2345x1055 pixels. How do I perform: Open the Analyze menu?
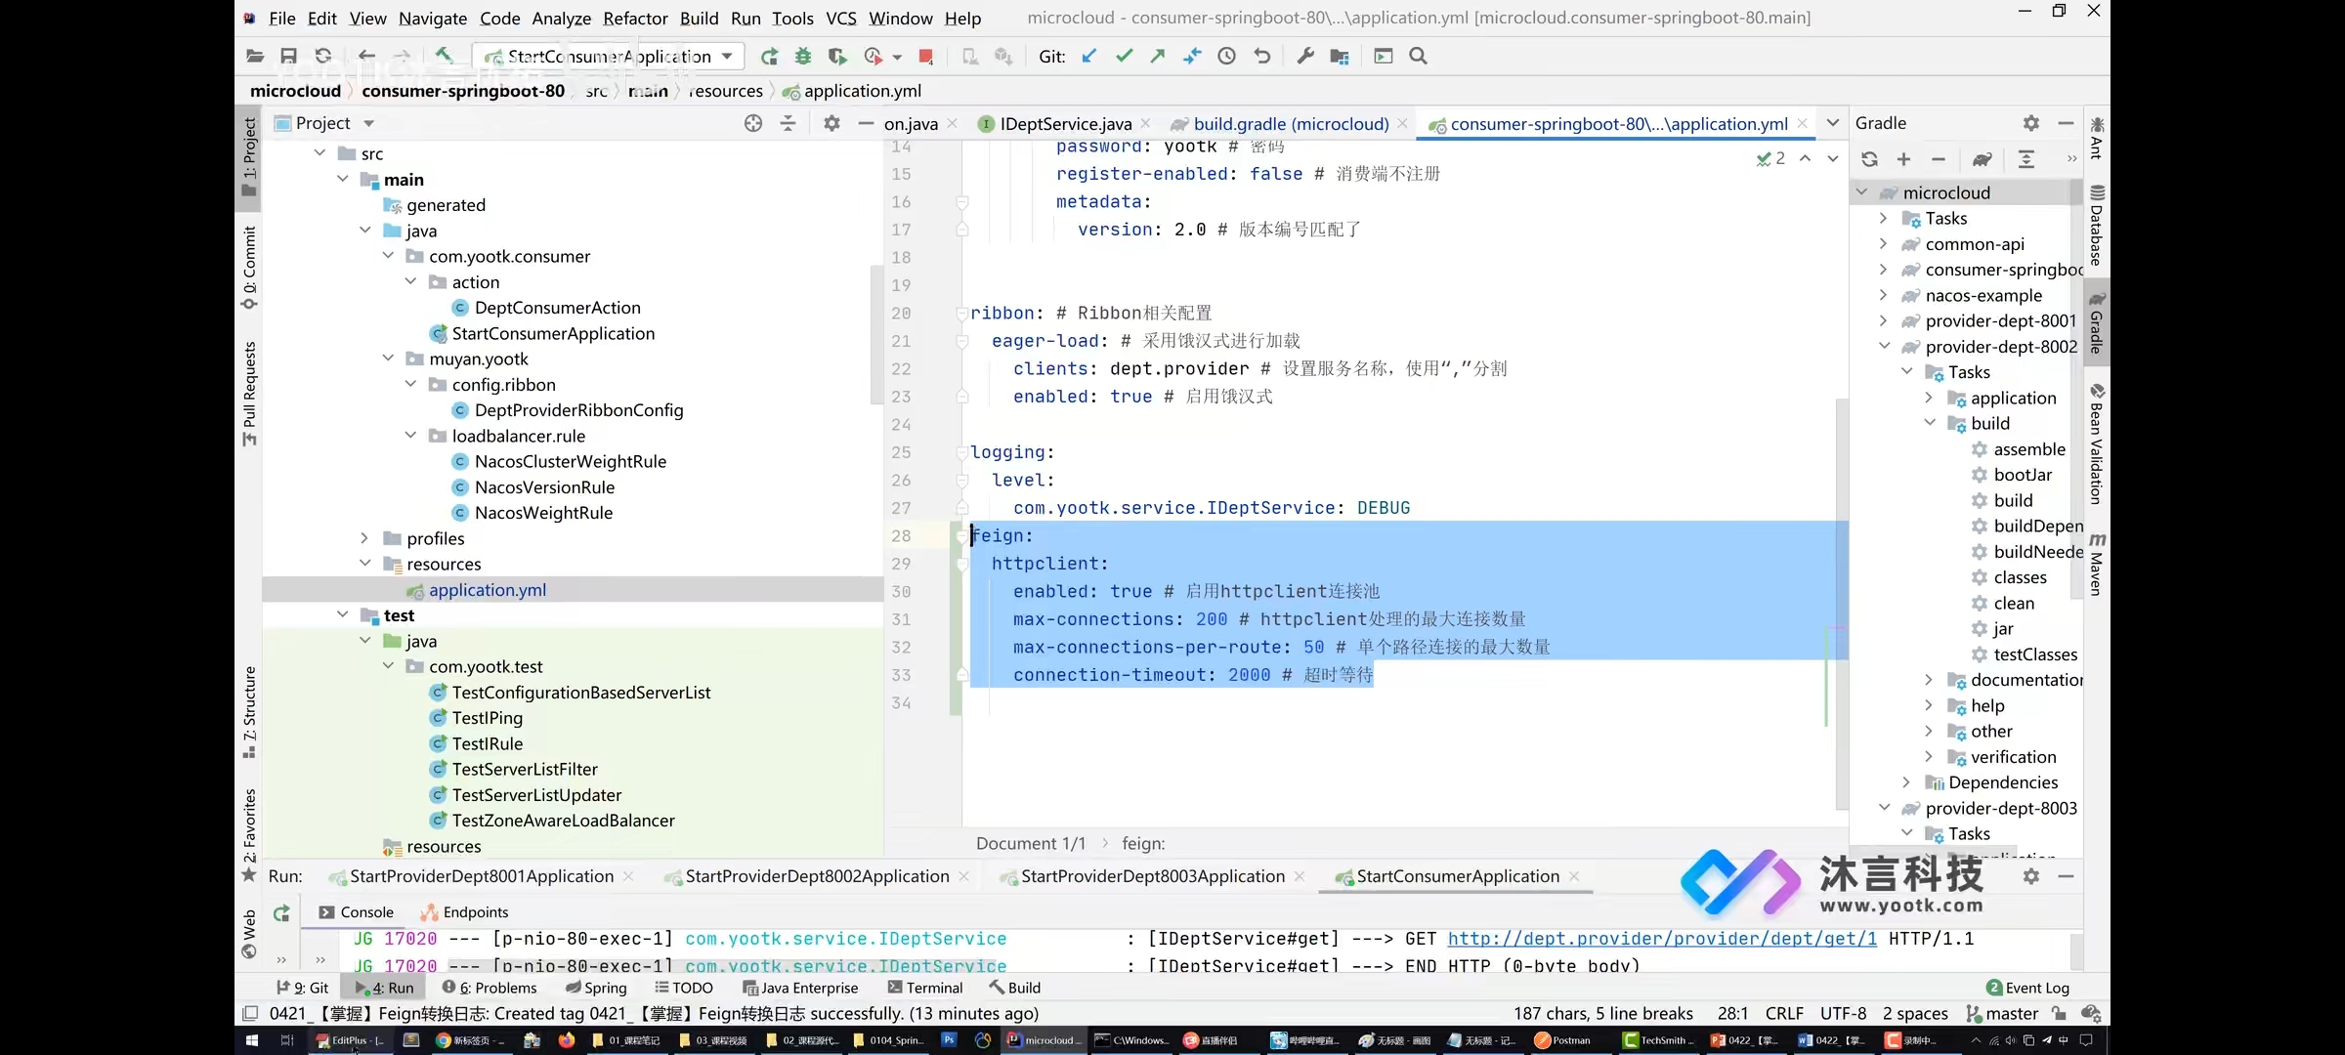pyautogui.click(x=561, y=18)
